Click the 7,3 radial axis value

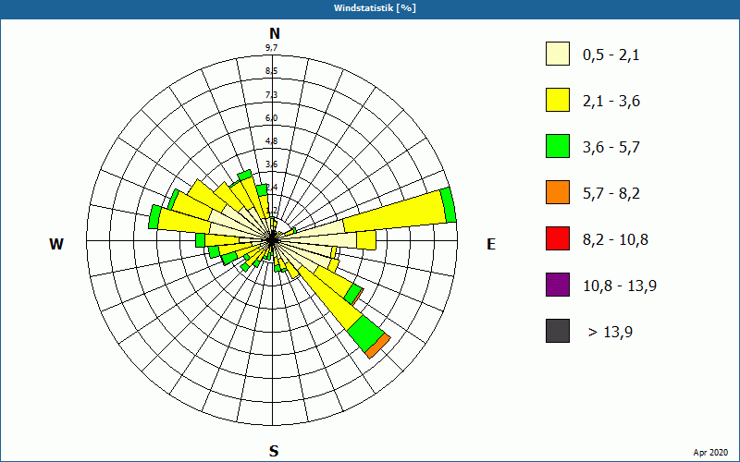pyautogui.click(x=271, y=95)
